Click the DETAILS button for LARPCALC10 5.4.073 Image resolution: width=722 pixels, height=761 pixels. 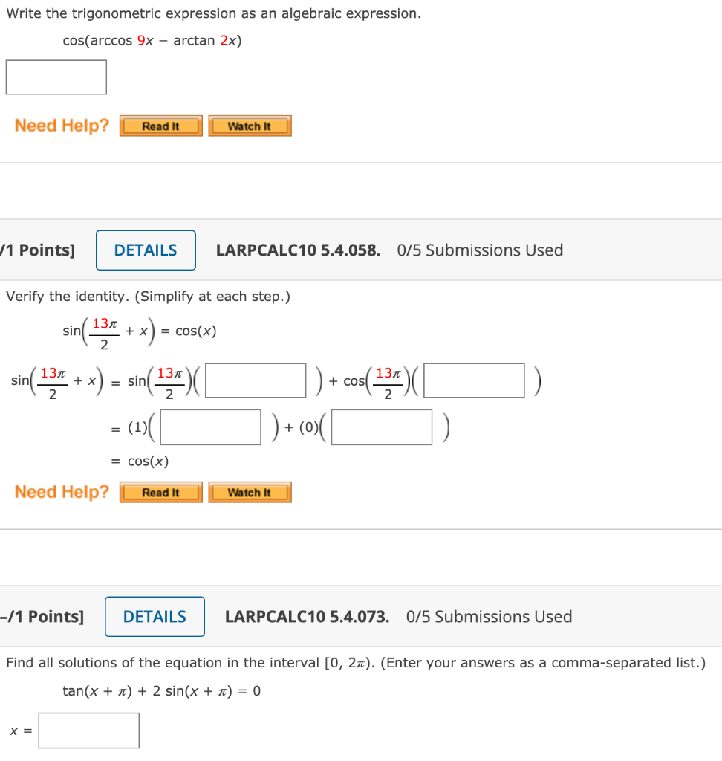[154, 616]
